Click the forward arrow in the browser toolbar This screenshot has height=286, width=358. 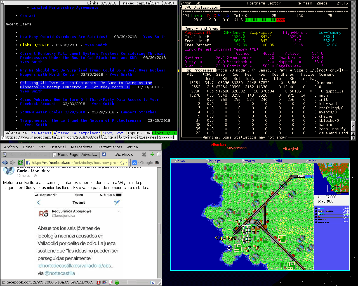pos(13,163)
